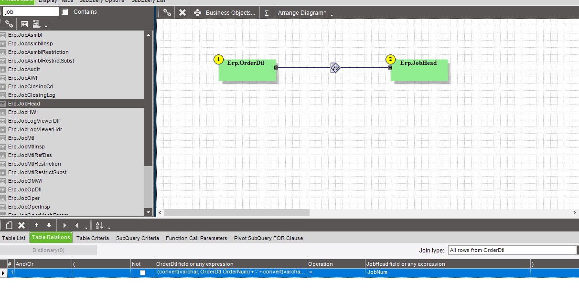Click table list scrollbar up arrow
The width and height of the screenshot is (579, 304).
(x=148, y=35)
